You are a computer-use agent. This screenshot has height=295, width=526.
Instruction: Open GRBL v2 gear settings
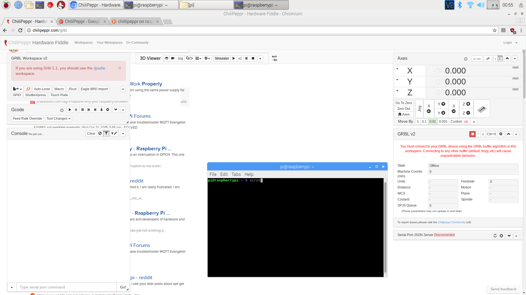point(501,134)
